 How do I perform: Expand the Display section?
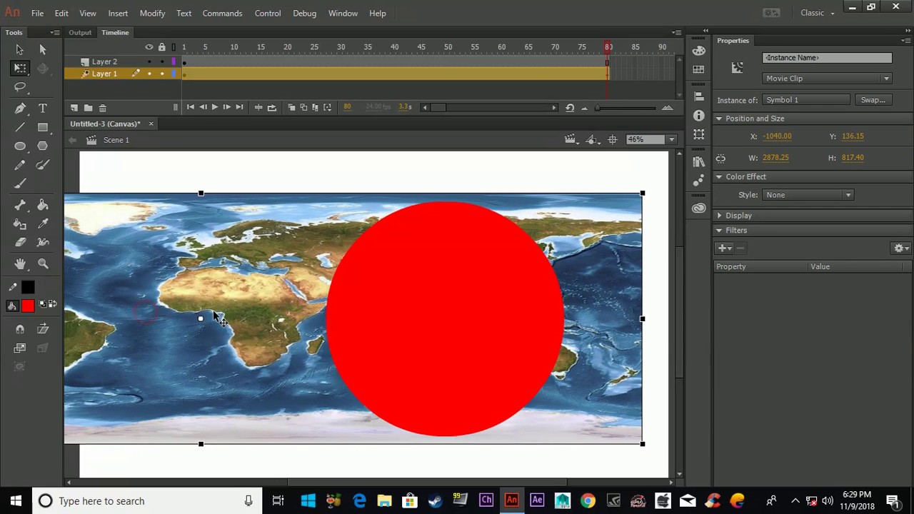point(738,216)
